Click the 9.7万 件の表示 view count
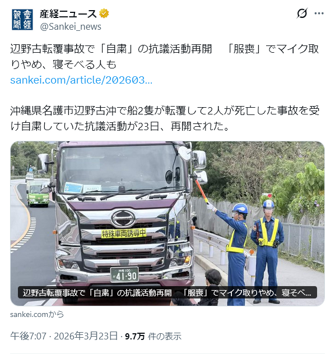Screen dimensions: 335x354 [x=153, y=336]
